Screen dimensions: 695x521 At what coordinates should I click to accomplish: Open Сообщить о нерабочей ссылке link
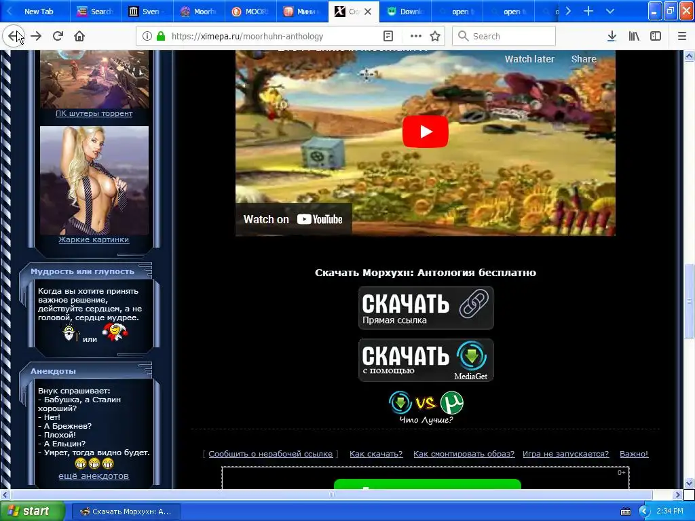click(x=270, y=454)
